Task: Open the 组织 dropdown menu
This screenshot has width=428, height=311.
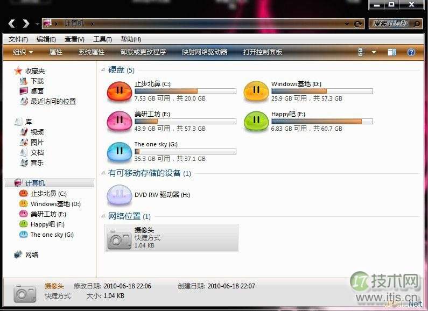Action: tap(23, 52)
